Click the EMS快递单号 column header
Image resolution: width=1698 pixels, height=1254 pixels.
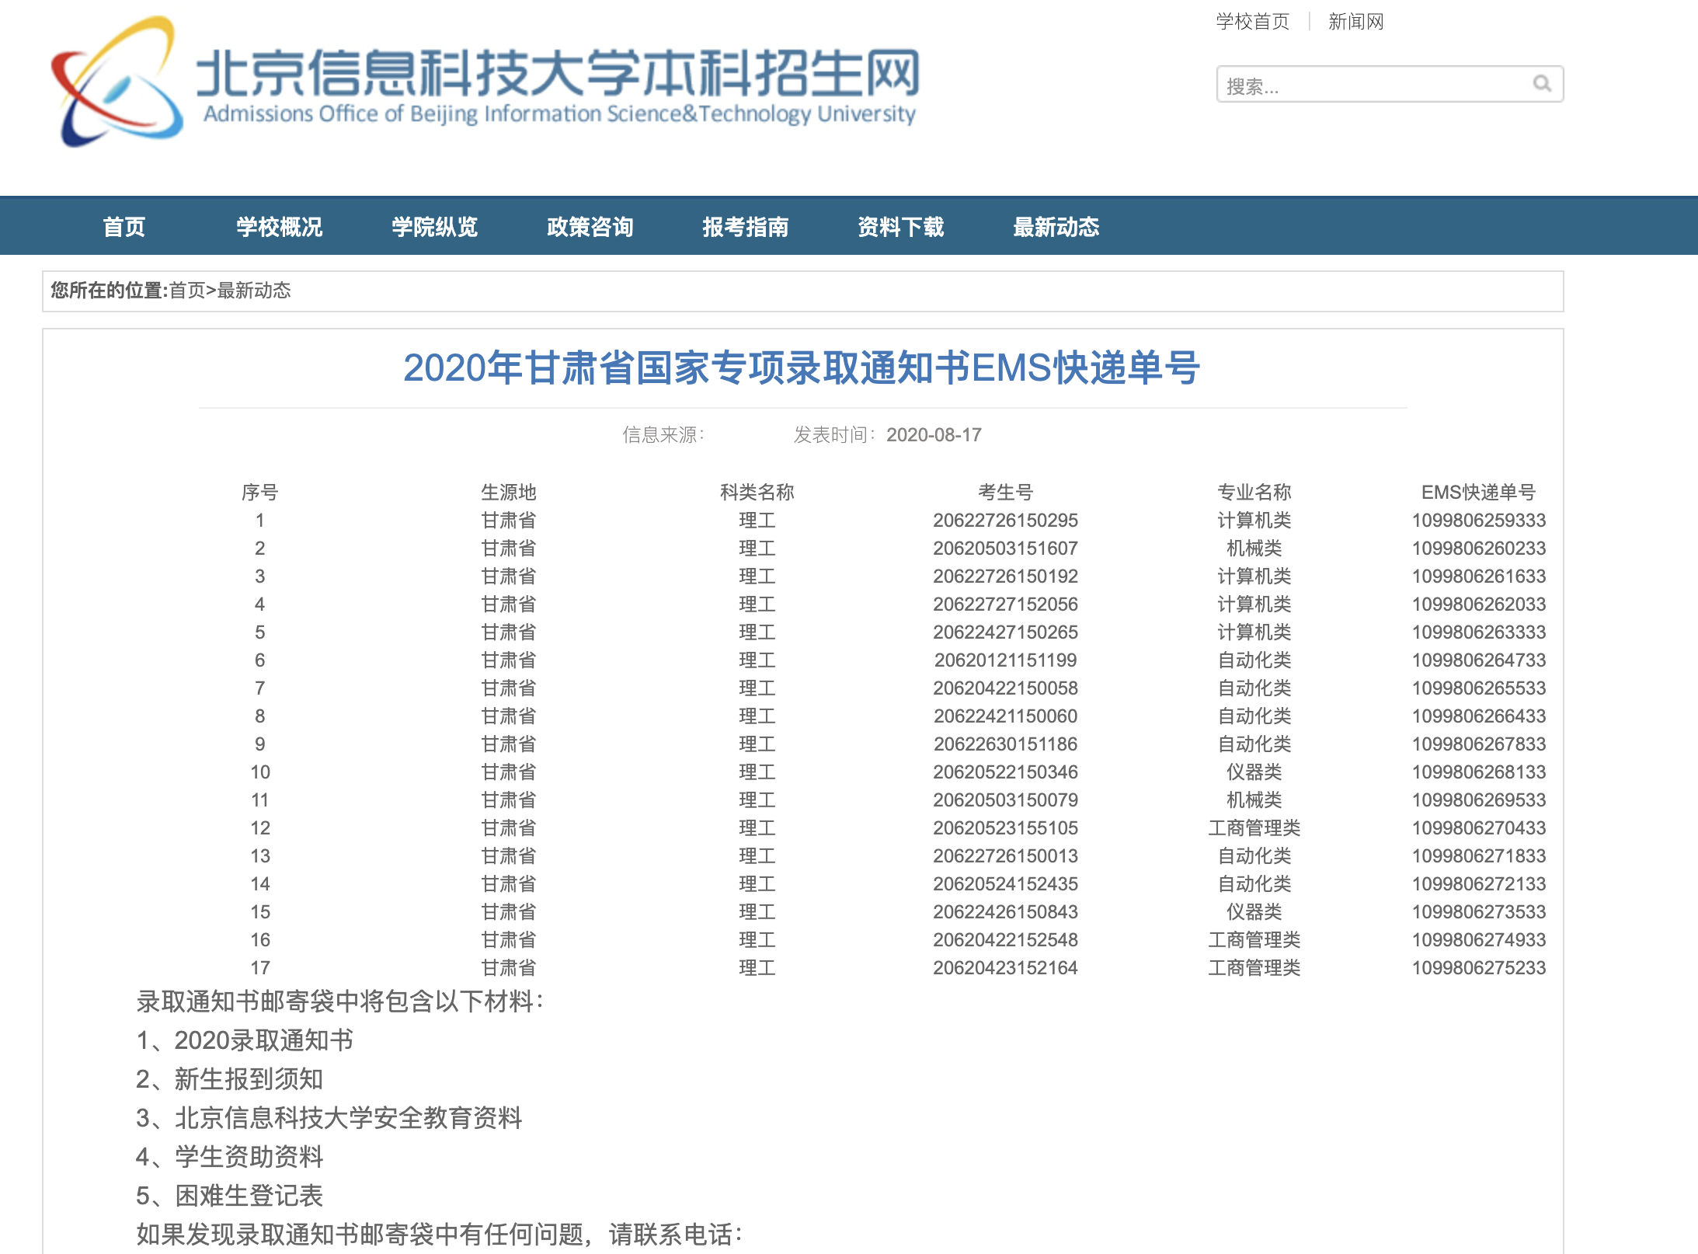point(1479,492)
